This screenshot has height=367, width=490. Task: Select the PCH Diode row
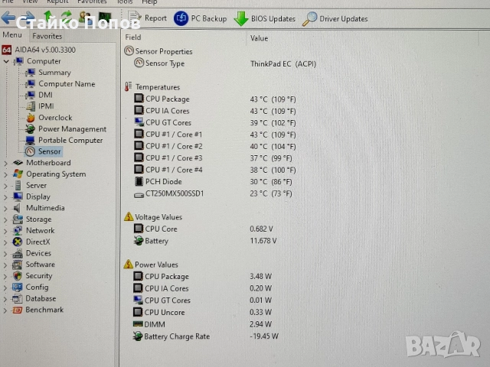coord(213,182)
